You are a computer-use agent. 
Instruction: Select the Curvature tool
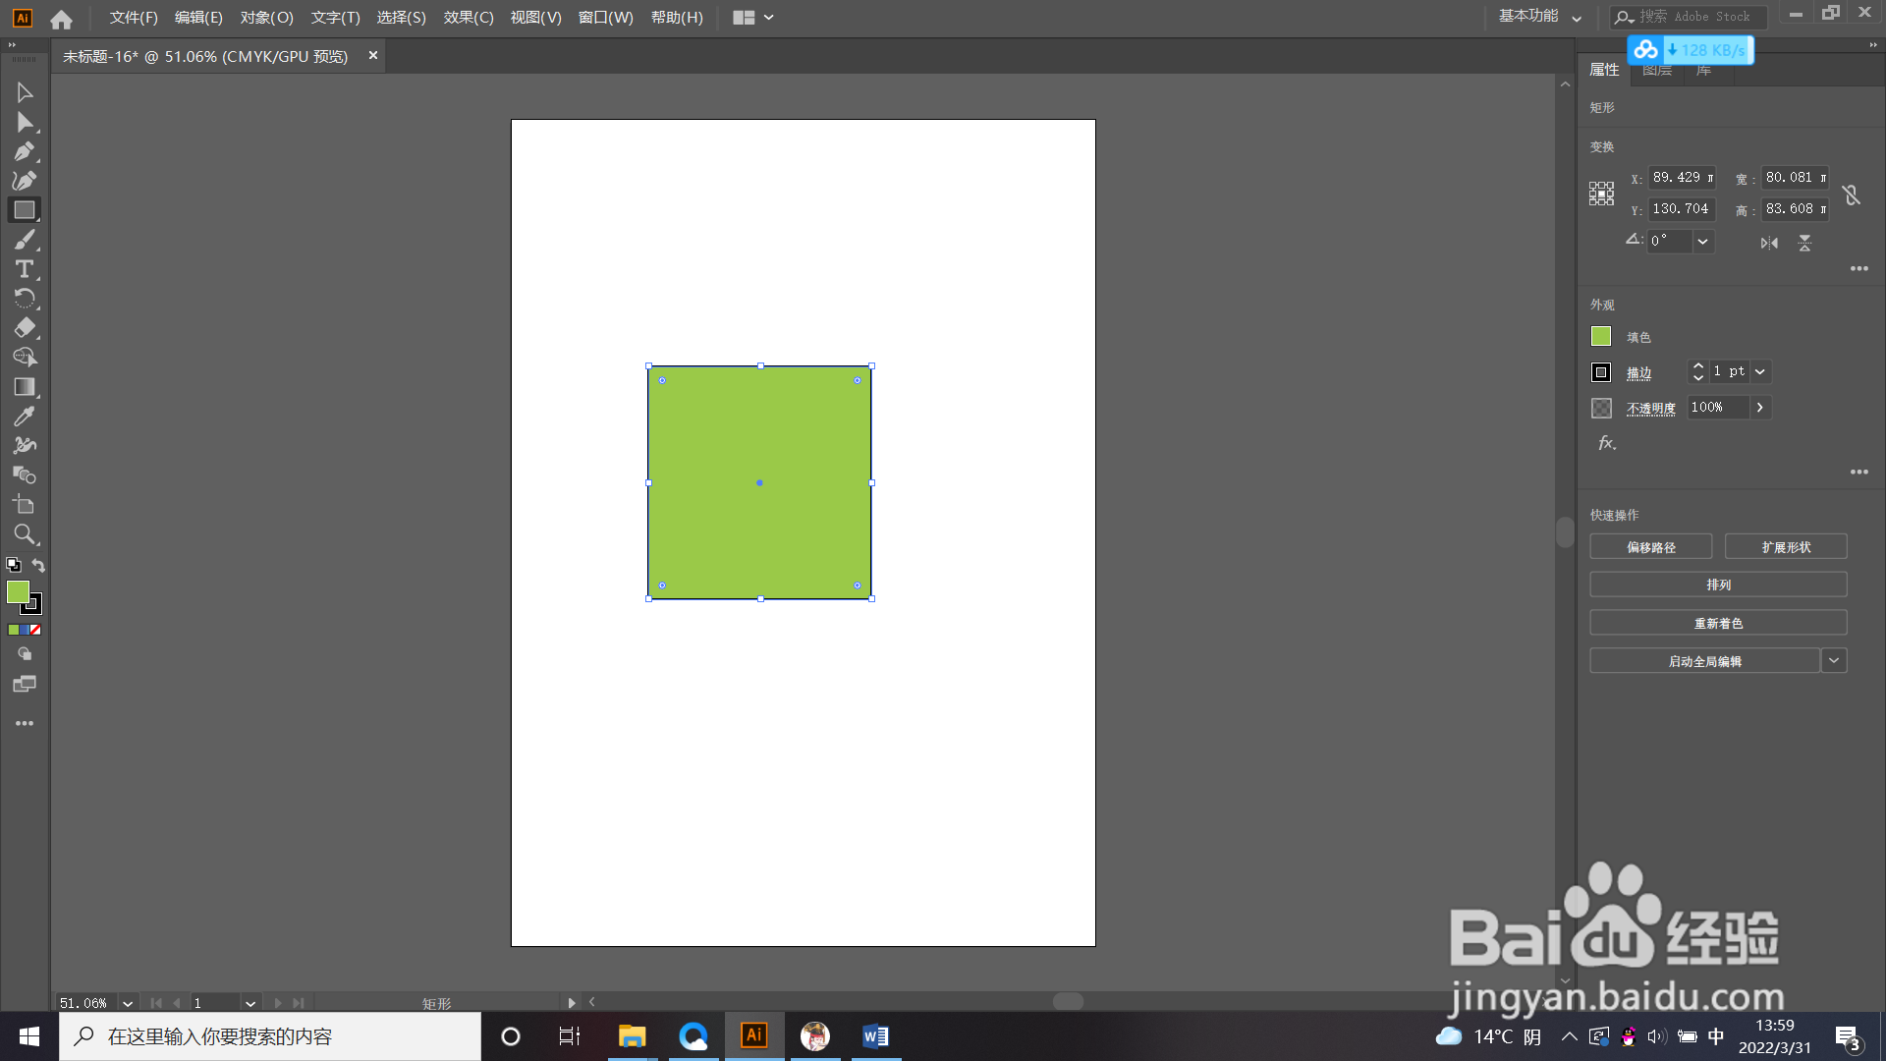pos(25,181)
